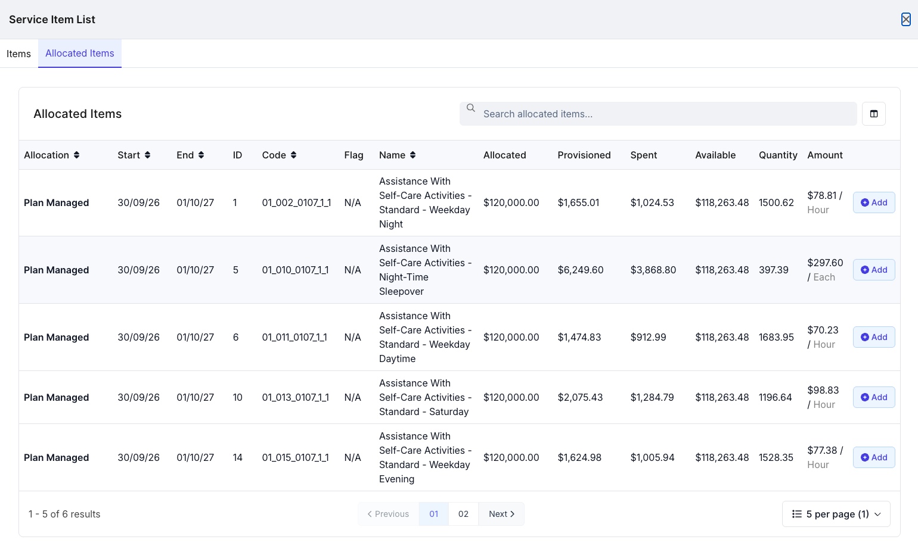Screen dimensions: 918x555
Task: Go to the Next page
Action: [501, 514]
